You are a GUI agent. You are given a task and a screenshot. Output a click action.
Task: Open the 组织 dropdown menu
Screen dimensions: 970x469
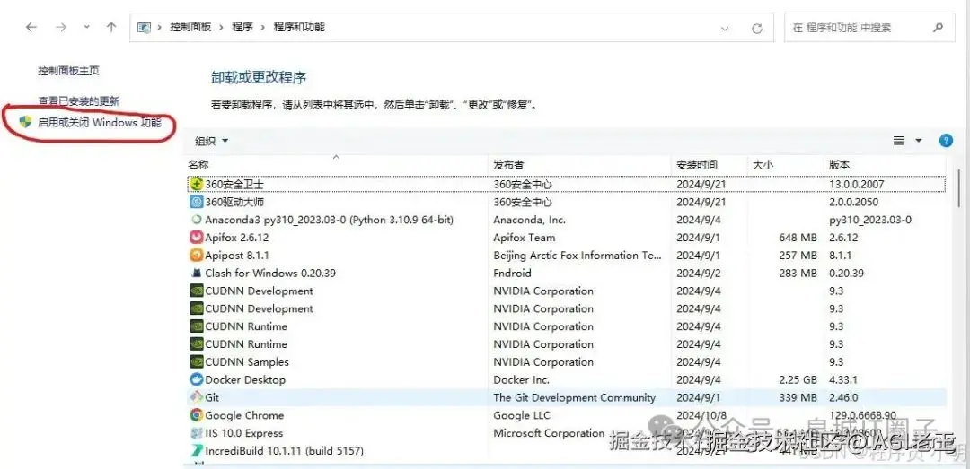point(212,141)
